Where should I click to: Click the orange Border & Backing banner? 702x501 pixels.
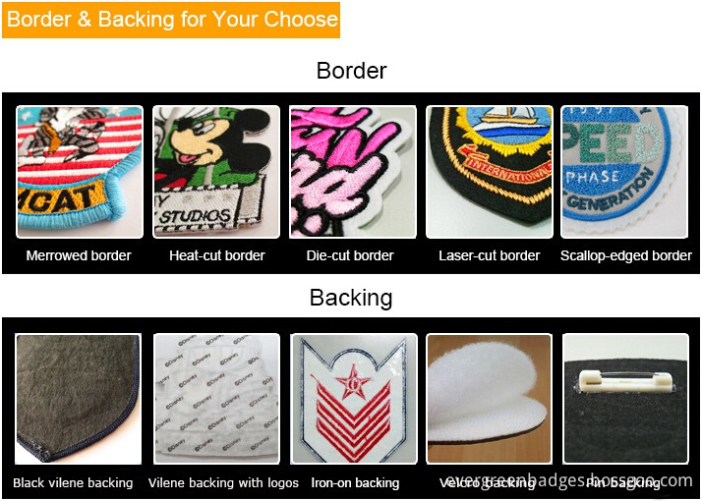pyautogui.click(x=171, y=20)
